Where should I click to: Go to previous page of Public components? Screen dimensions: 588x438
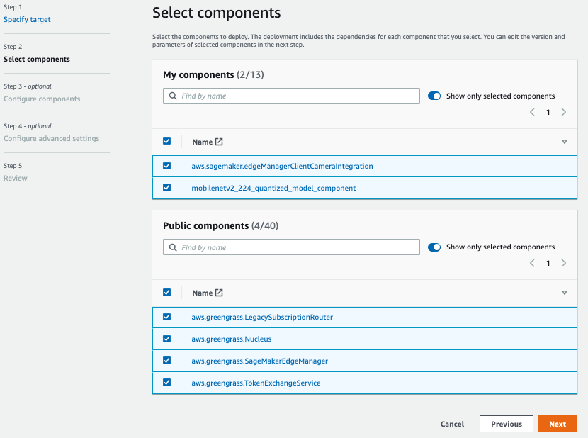point(532,263)
